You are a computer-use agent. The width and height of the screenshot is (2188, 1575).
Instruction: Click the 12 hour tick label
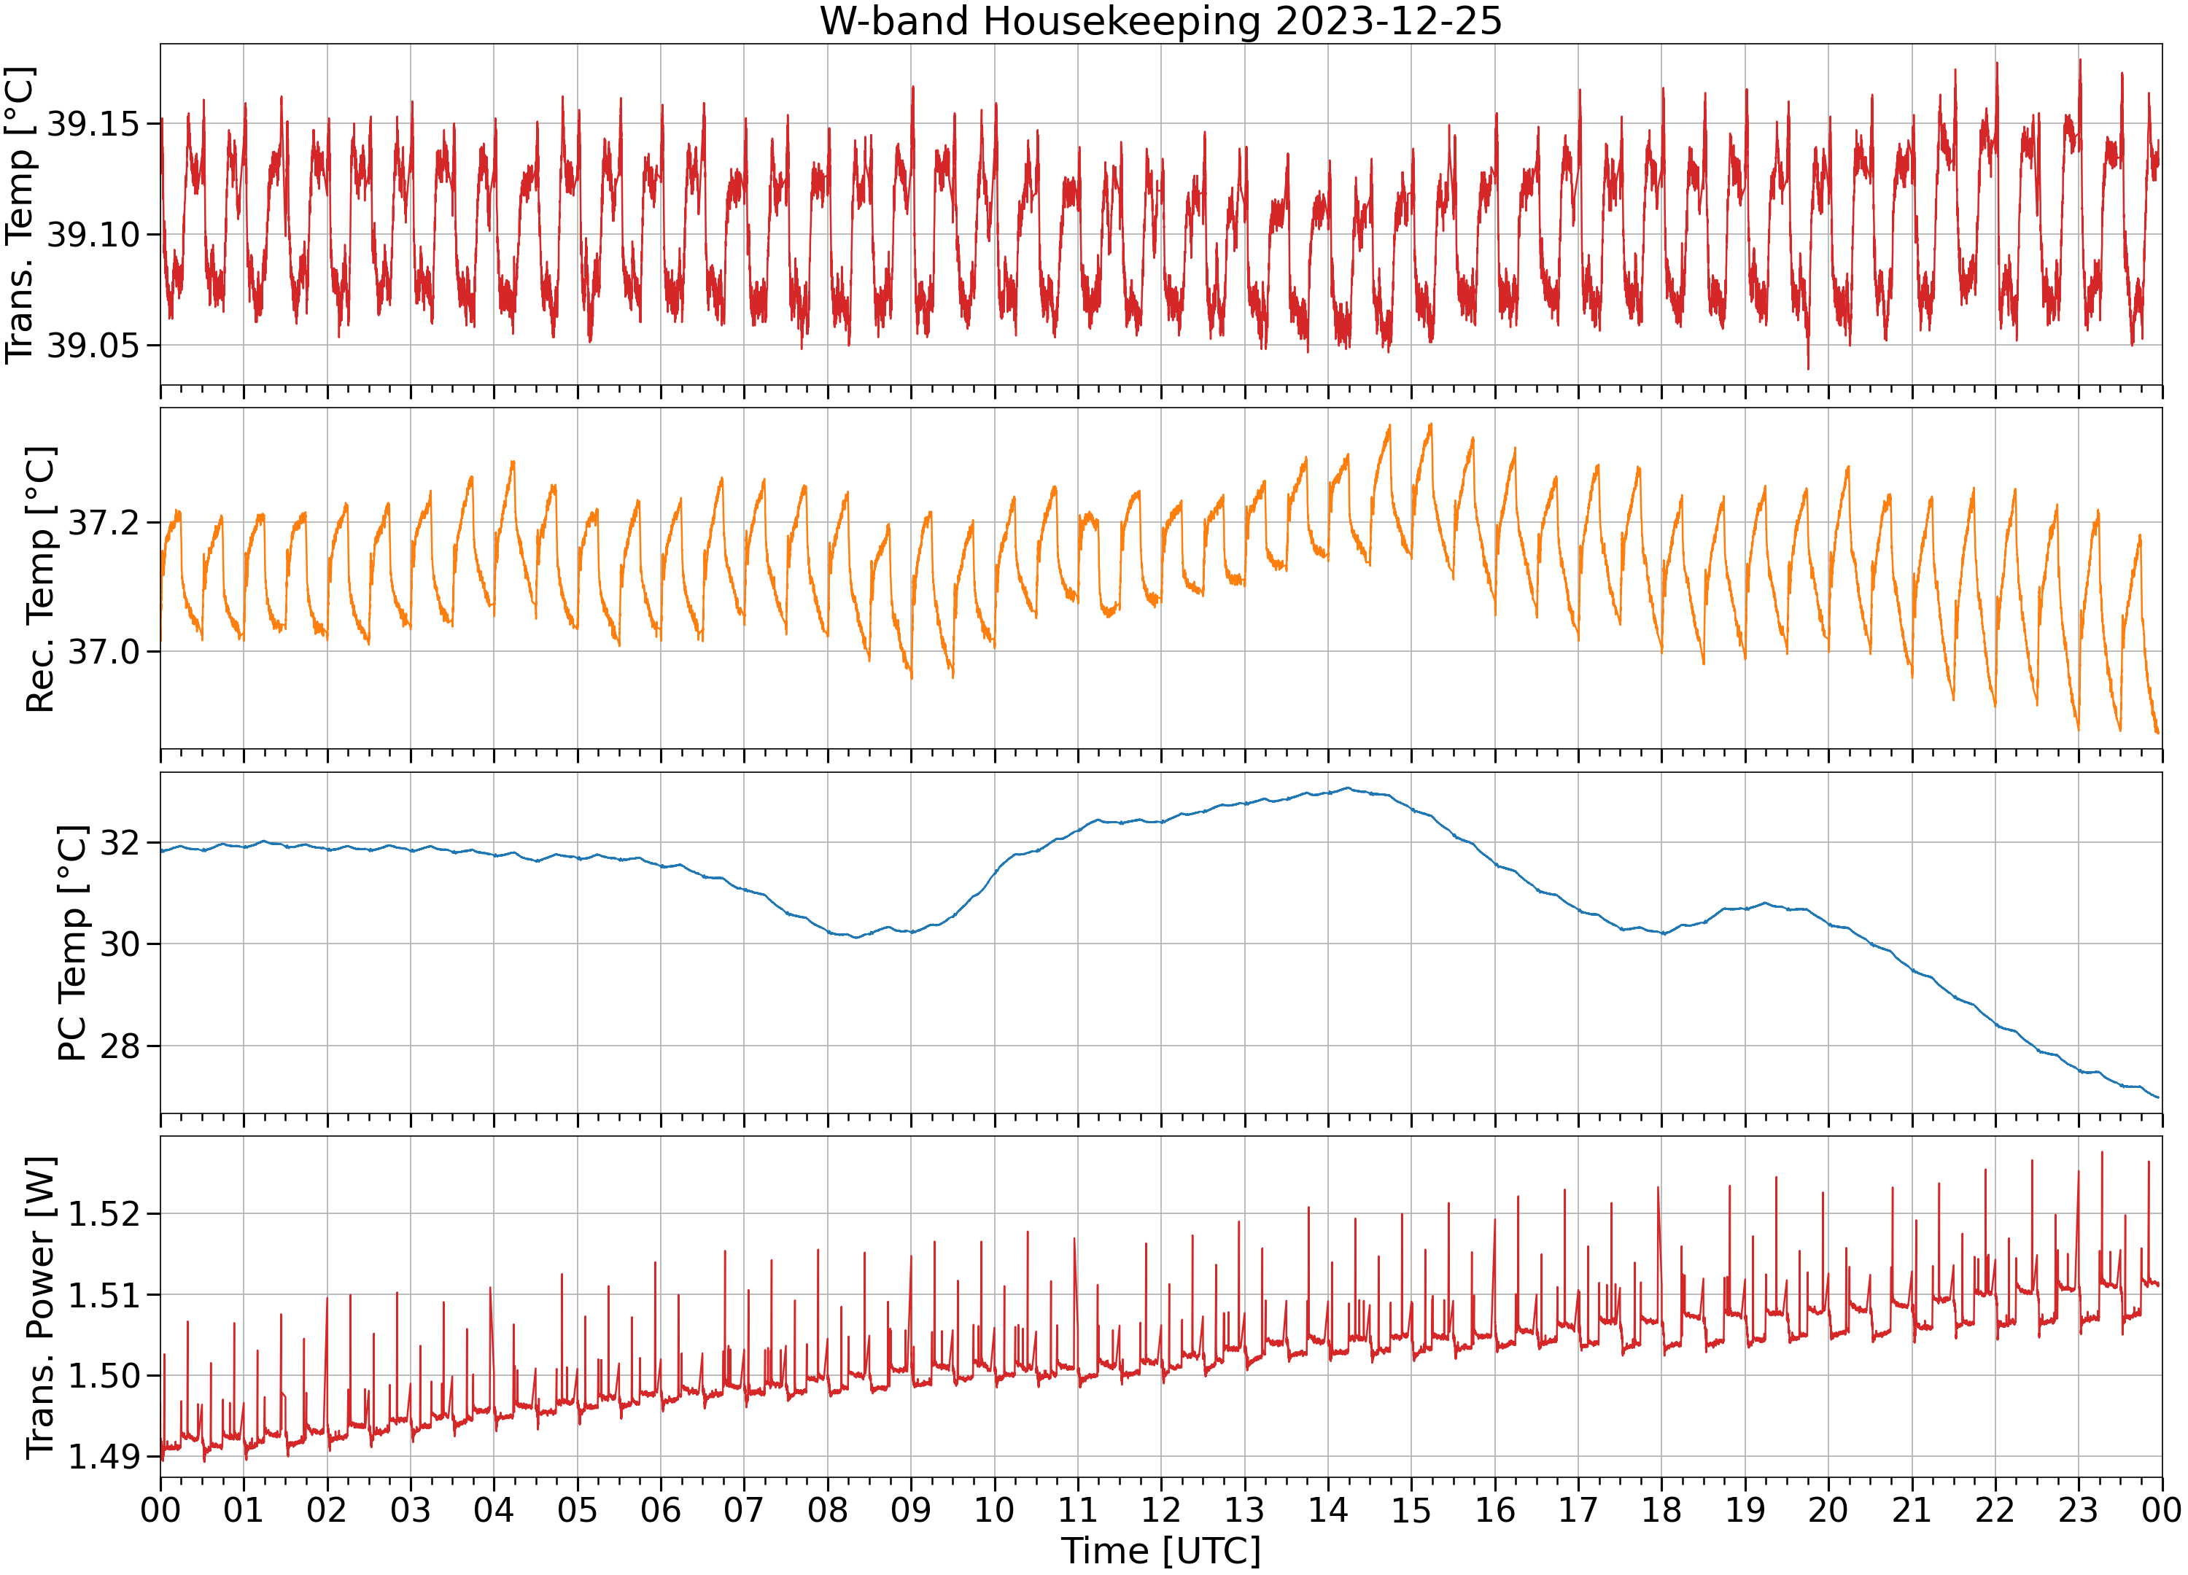tap(1160, 1509)
